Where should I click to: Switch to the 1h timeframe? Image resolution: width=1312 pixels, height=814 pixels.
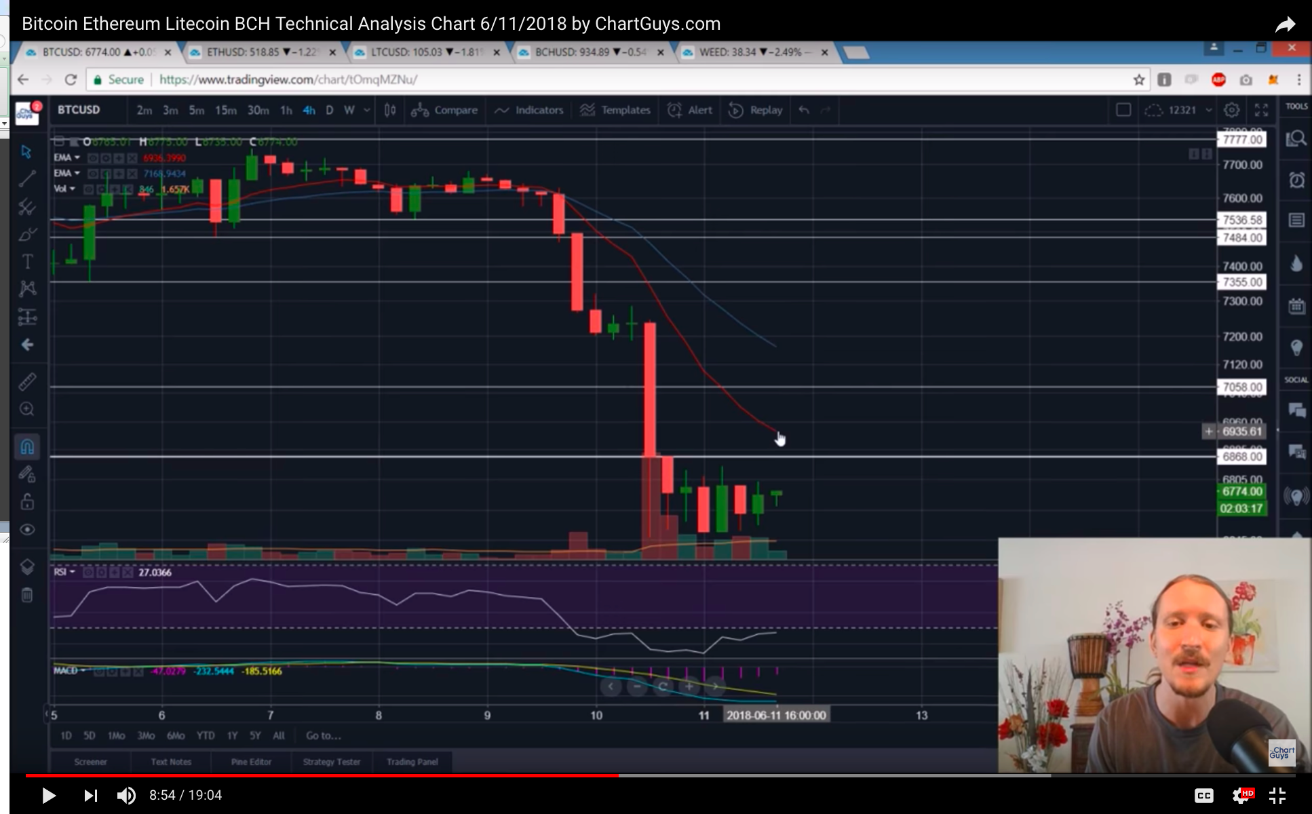(286, 110)
